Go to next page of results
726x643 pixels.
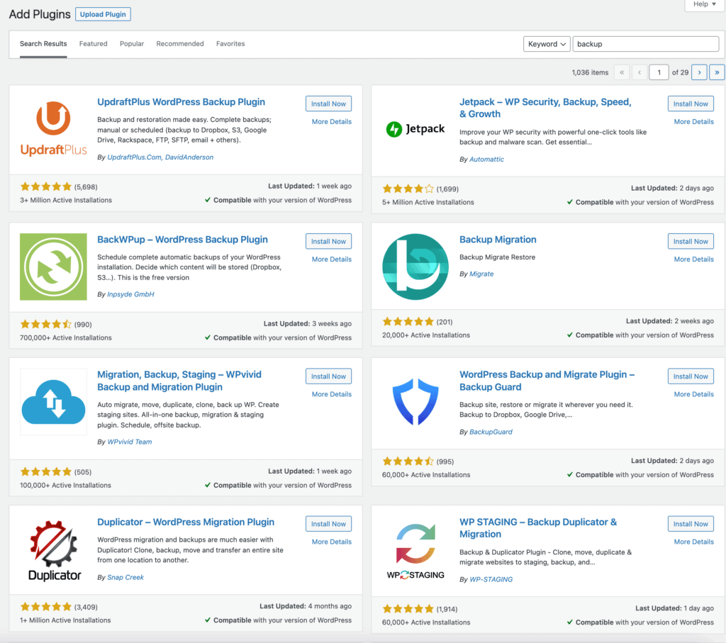(x=699, y=72)
